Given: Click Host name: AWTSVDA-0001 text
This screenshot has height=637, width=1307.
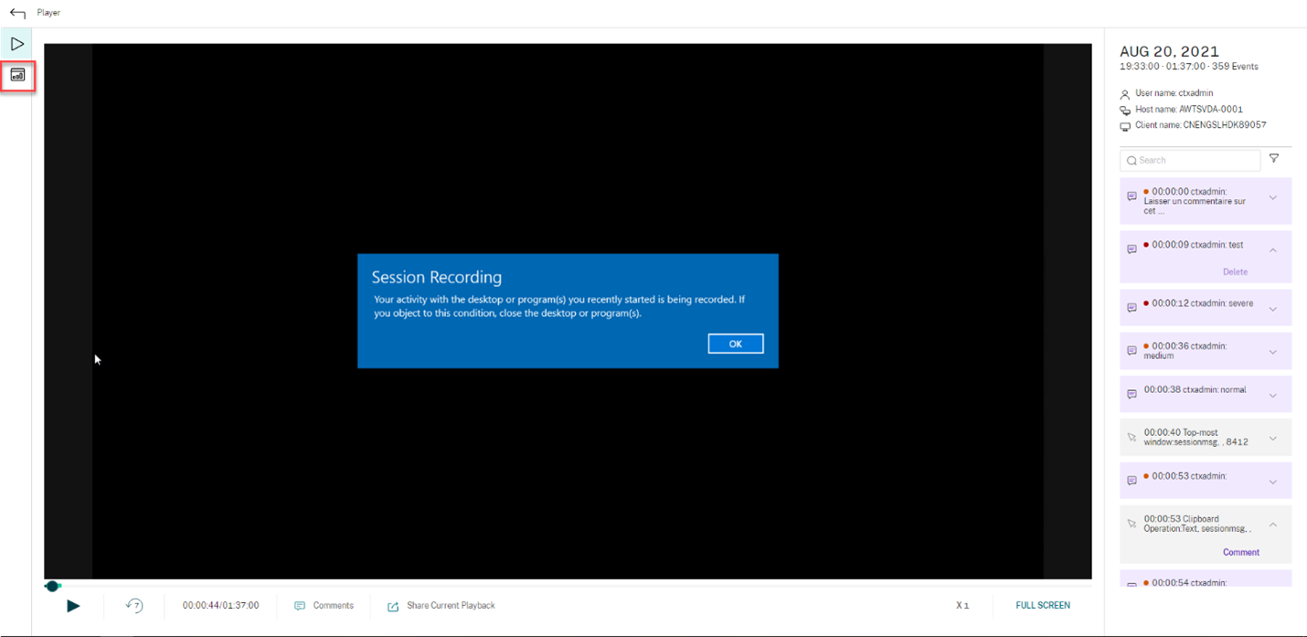Looking at the screenshot, I should [1189, 110].
